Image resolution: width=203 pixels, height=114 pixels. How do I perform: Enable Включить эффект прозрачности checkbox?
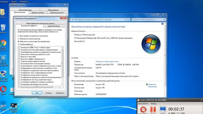(19, 59)
